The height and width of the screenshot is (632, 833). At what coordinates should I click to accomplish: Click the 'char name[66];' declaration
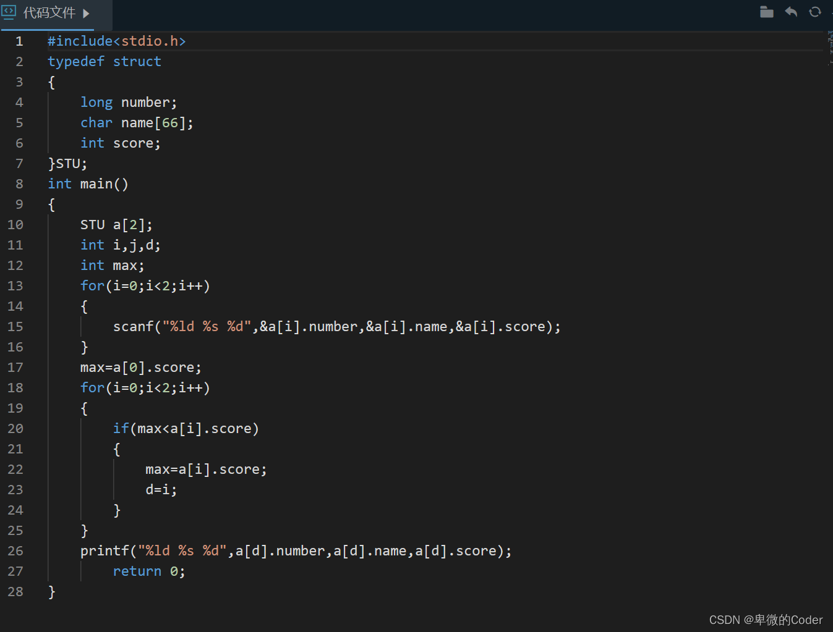click(137, 122)
